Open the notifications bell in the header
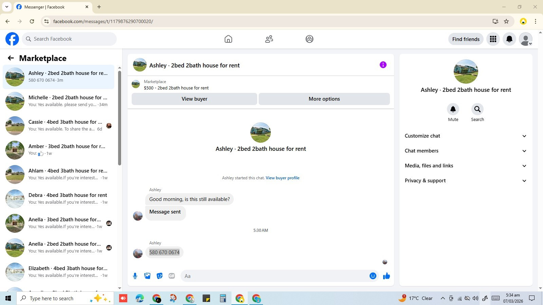543x305 pixels. [x=509, y=39]
